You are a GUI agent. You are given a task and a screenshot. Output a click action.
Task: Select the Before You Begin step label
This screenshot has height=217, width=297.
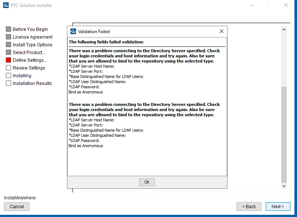(30, 29)
